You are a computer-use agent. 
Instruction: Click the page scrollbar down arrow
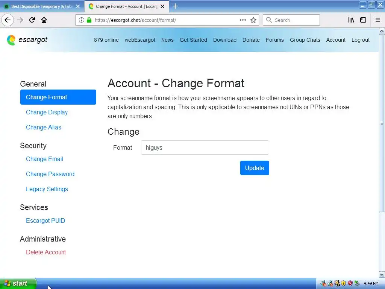coord(382,274)
